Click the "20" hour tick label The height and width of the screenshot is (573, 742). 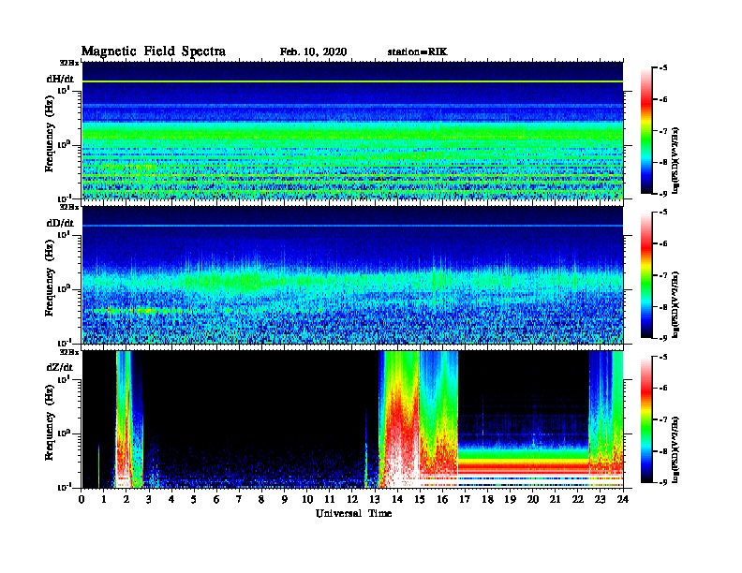(x=533, y=499)
